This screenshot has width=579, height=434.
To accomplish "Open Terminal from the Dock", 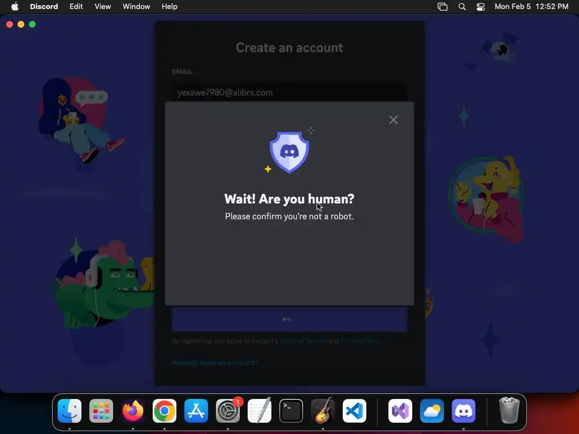I will (x=291, y=411).
